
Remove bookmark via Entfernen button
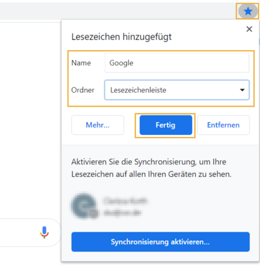click(x=223, y=125)
